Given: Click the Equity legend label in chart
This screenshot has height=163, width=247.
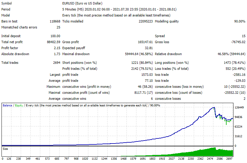Looking at the screenshot, I should [19, 105].
